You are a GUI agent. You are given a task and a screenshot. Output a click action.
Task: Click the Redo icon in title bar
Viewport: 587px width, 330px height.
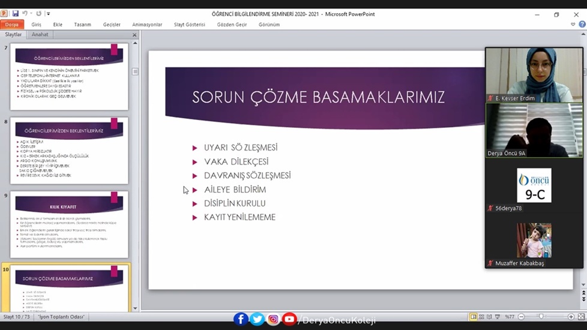39,13
